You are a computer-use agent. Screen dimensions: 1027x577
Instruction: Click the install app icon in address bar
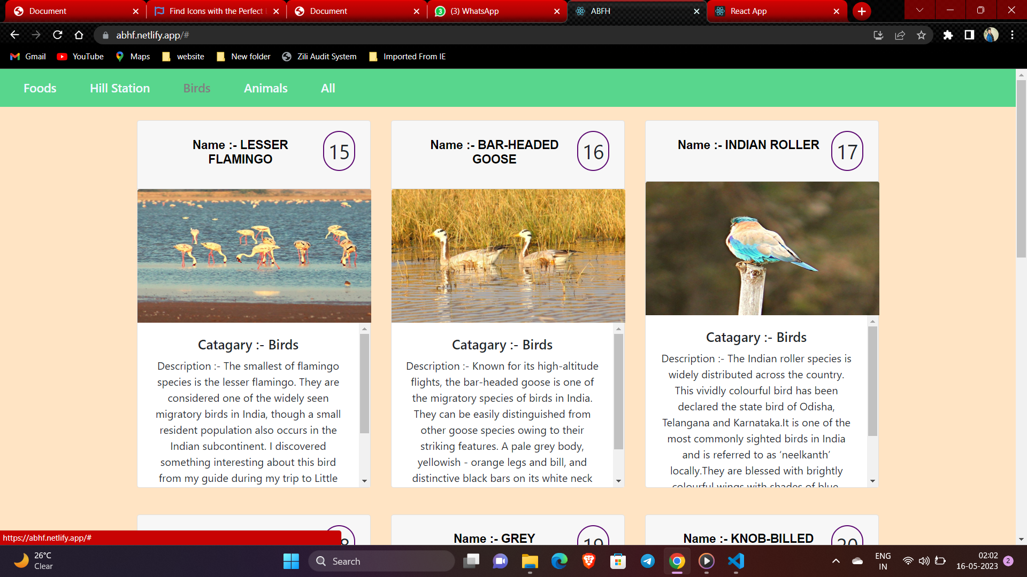pos(878,35)
